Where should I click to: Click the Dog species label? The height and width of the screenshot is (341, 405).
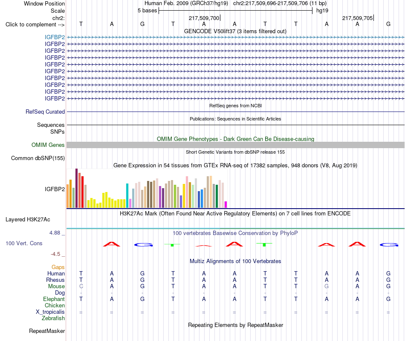click(60, 293)
